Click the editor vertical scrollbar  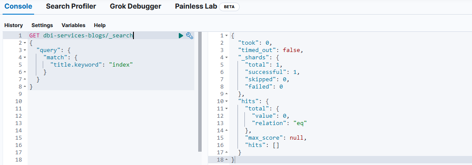tap(200, 92)
